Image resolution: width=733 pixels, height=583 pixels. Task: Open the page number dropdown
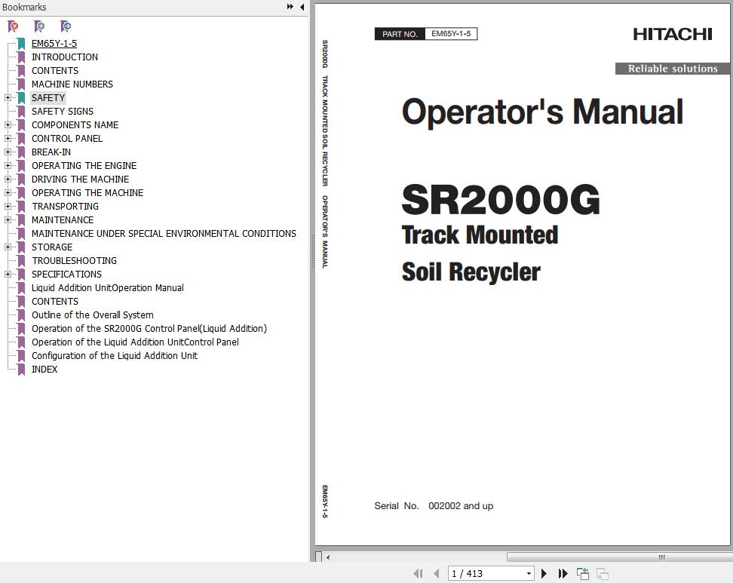point(529,574)
